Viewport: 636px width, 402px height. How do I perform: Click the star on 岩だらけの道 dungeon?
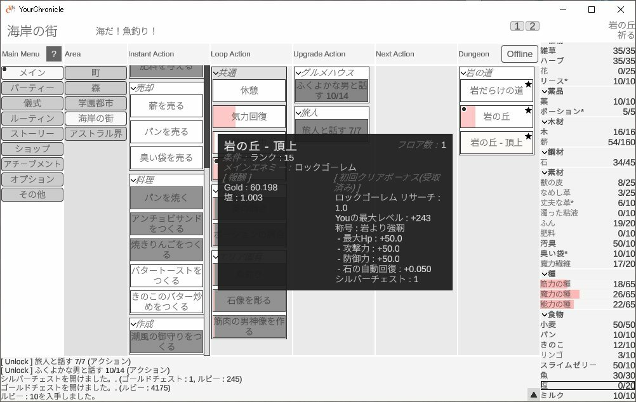[528, 84]
